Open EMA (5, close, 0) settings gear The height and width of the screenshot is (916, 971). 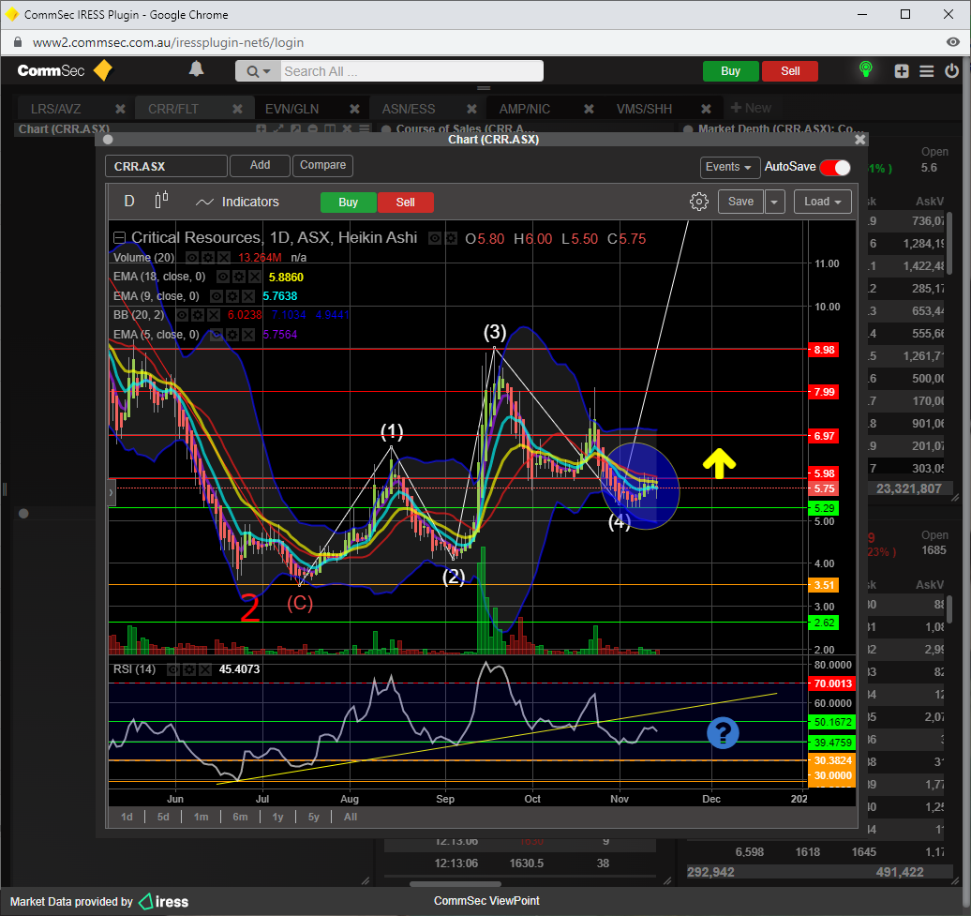(232, 335)
